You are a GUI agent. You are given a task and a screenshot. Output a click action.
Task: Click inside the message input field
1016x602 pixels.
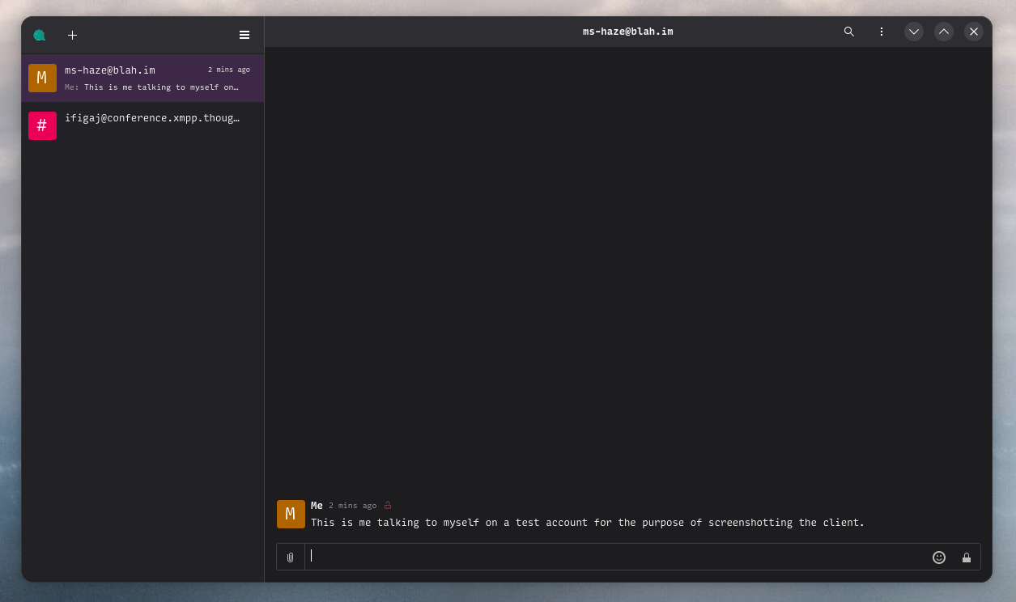(567, 557)
